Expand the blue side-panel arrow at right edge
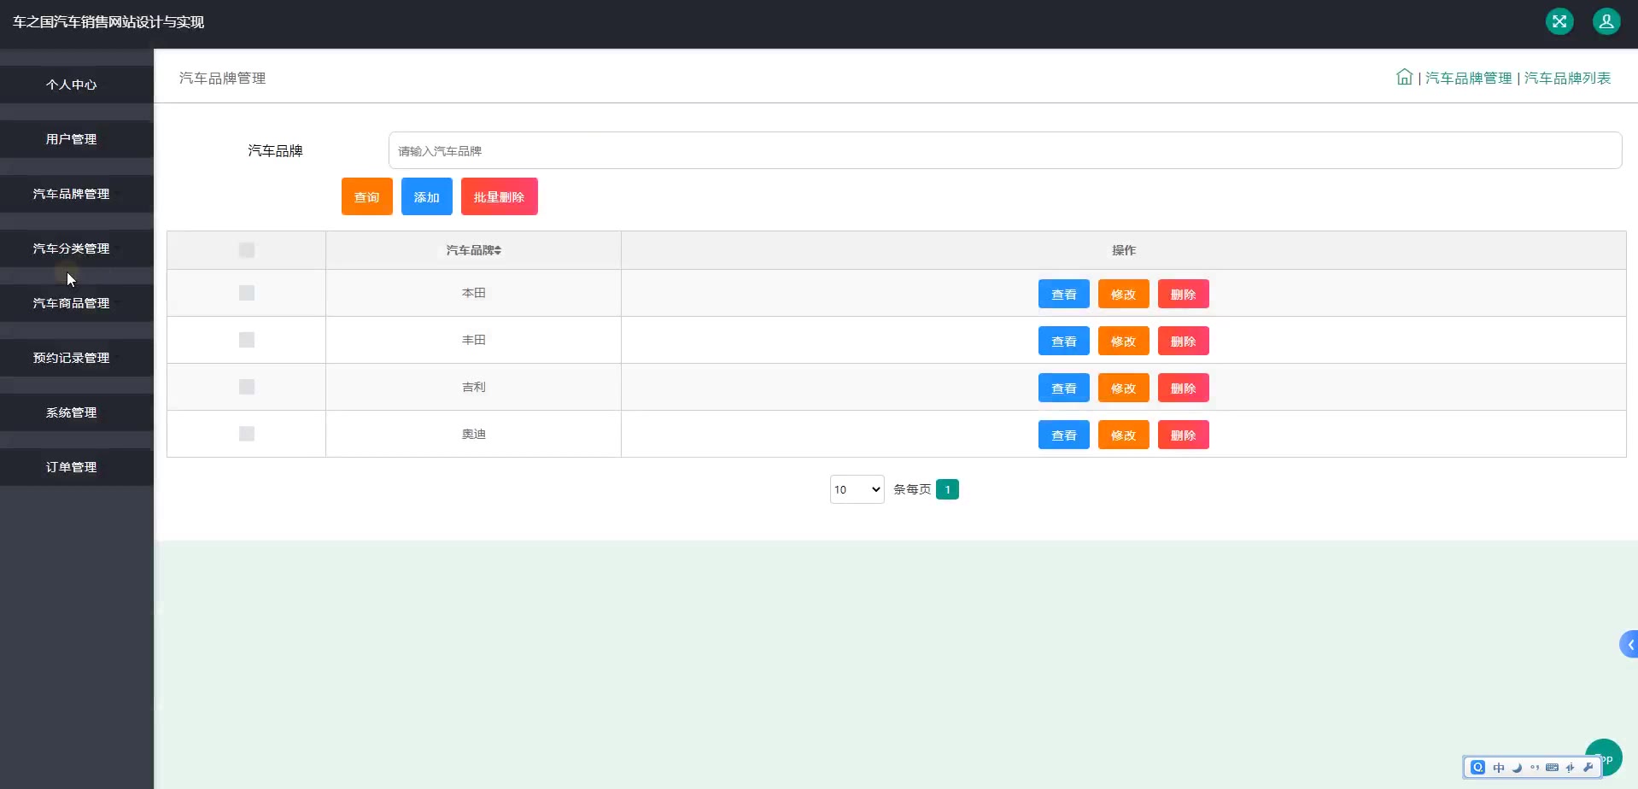 (x=1629, y=645)
